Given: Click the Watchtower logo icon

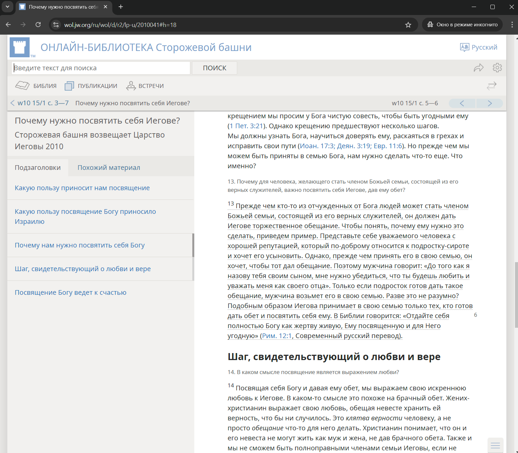Looking at the screenshot, I should click(20, 47).
